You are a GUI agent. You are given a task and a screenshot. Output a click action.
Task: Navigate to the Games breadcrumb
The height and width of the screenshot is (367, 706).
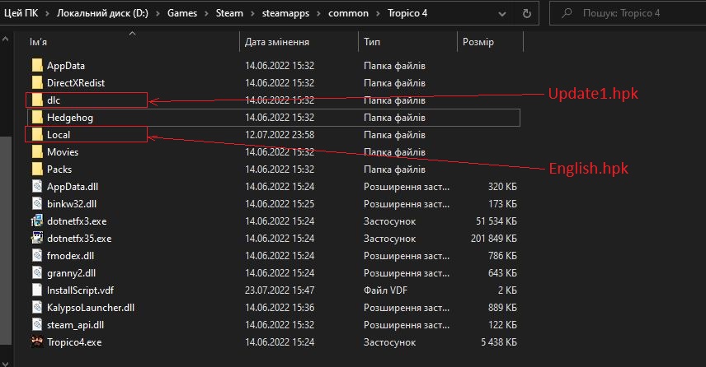182,13
